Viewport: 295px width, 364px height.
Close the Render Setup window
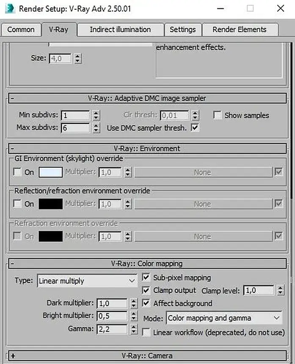coord(281,8)
